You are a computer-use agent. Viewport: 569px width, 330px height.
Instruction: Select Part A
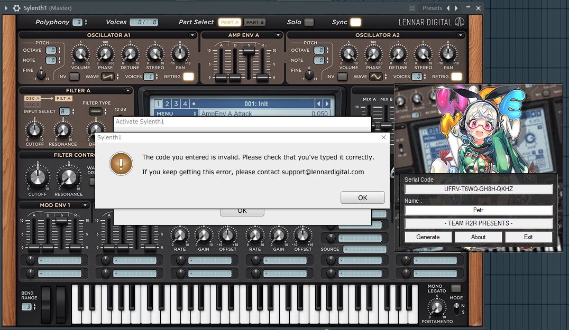pyautogui.click(x=230, y=22)
